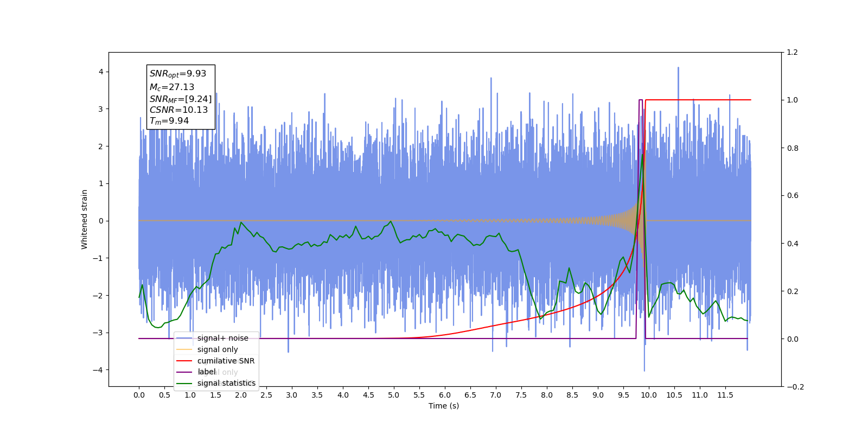868x434 pixels.
Task: Click the 'Time (s)' x-axis label
Action: click(x=444, y=406)
